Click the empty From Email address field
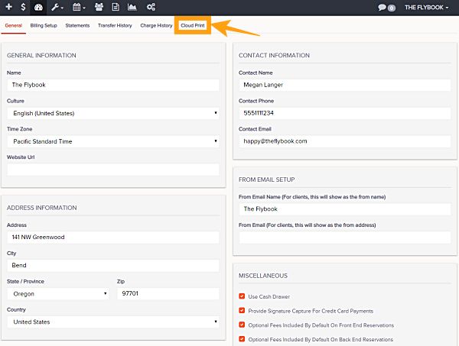459x346 pixels. coord(345,238)
